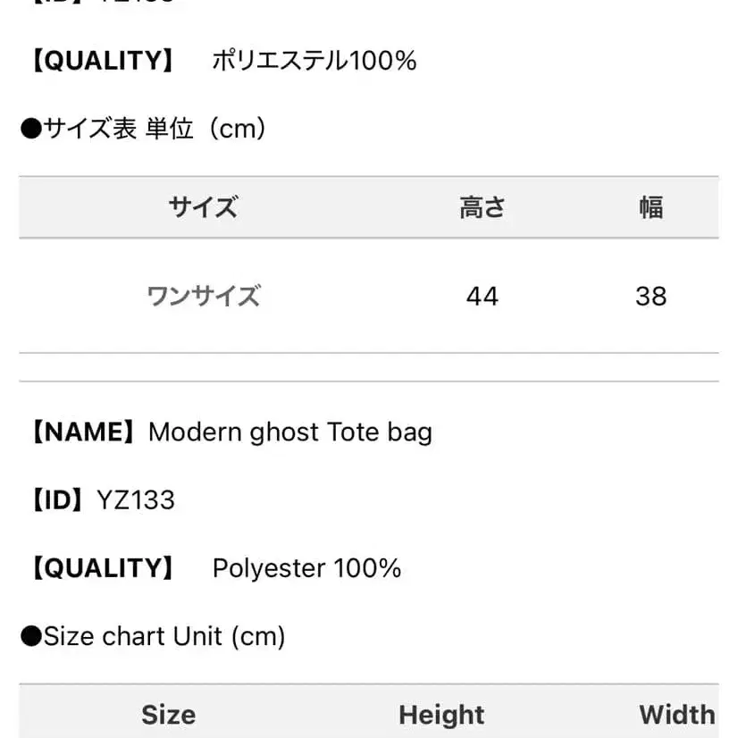The image size is (738, 738).
Task: Click the 幅 column header
Action: pos(650,207)
